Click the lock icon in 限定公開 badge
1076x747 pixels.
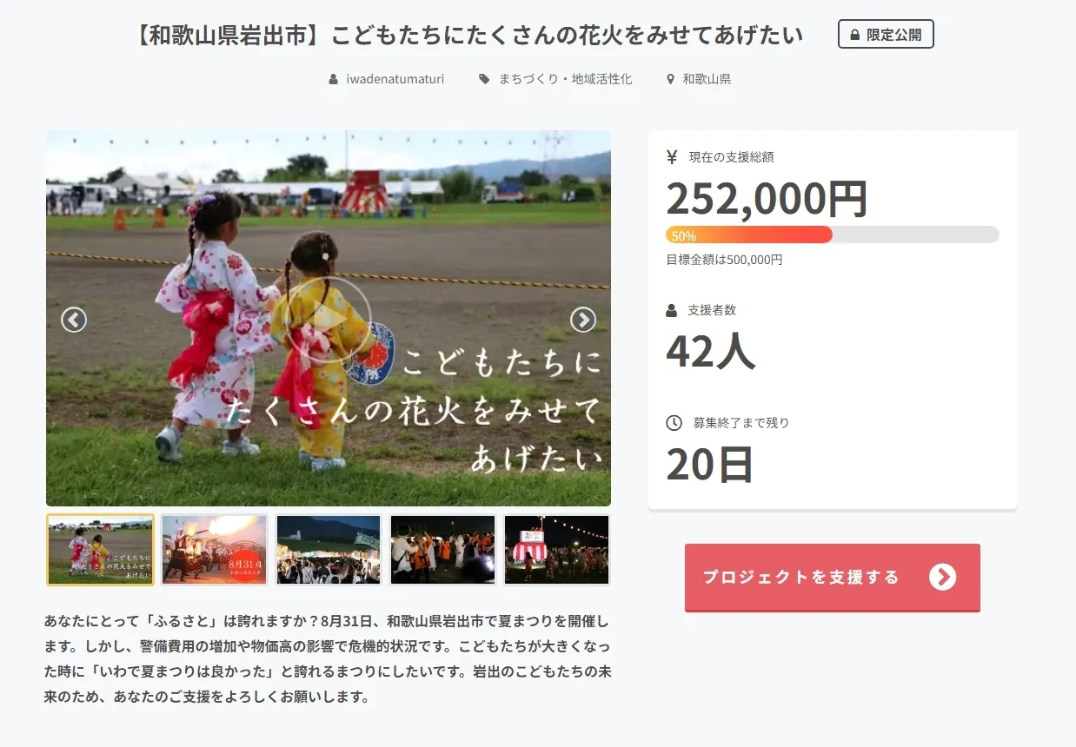point(855,35)
